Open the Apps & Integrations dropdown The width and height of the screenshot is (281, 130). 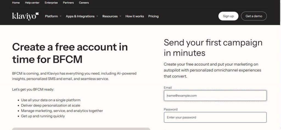[82, 16]
